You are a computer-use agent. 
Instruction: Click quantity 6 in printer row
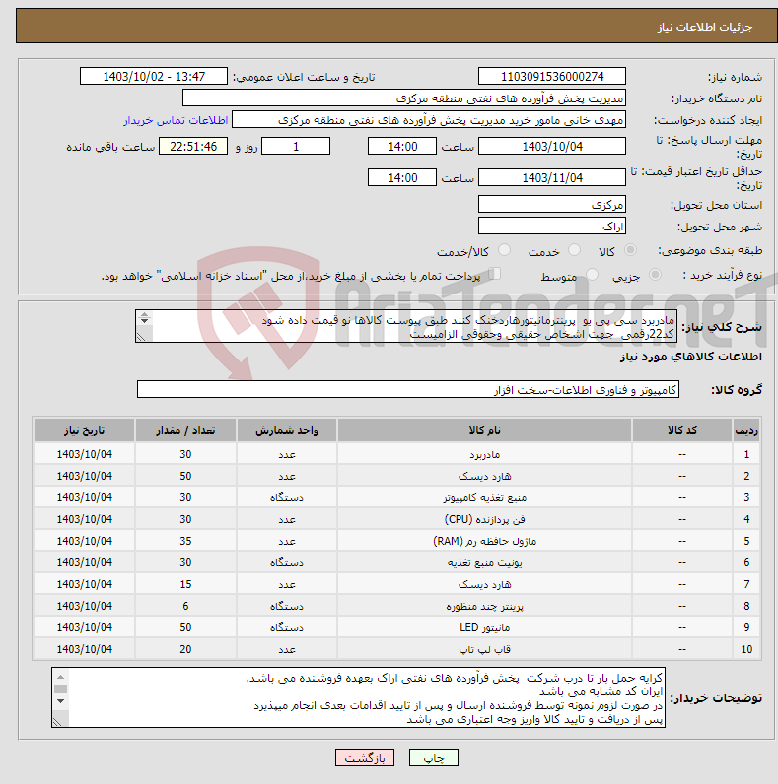185,606
